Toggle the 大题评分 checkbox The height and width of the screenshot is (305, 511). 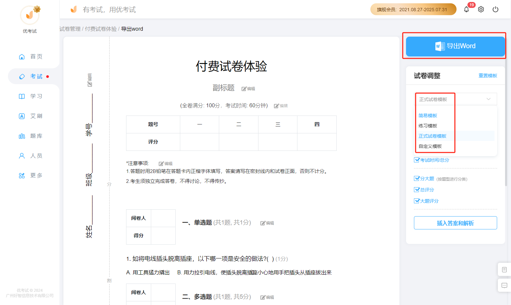pyautogui.click(x=417, y=201)
